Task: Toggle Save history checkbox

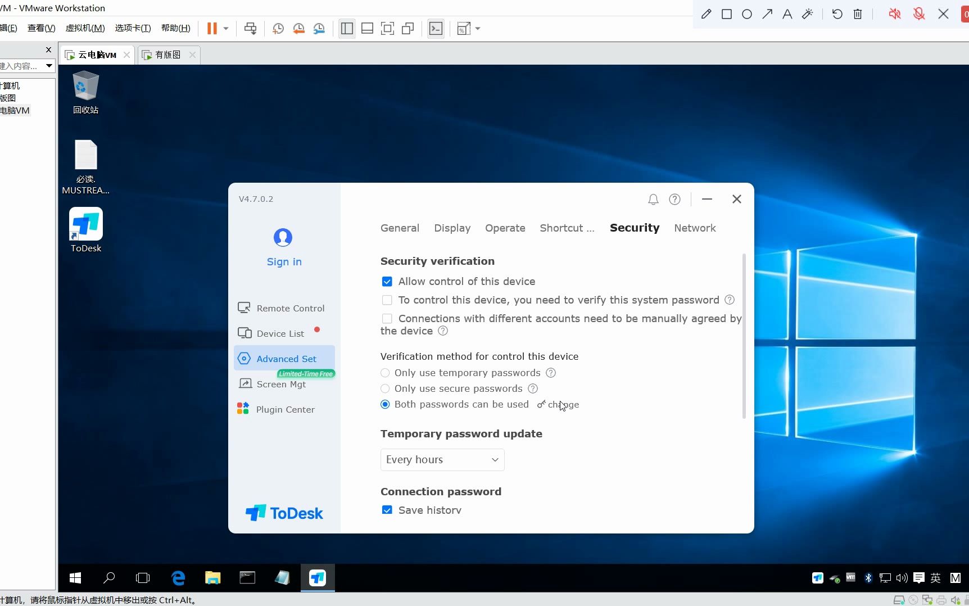Action: point(387,510)
